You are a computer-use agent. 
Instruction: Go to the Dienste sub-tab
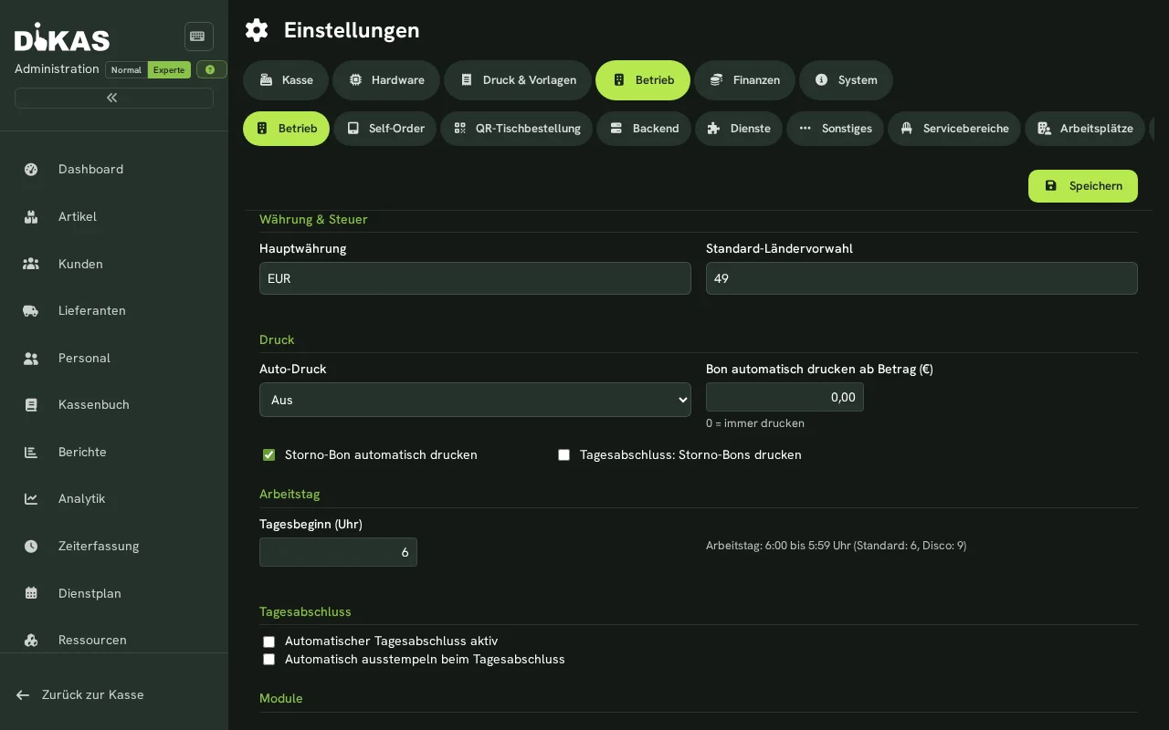[739, 129]
